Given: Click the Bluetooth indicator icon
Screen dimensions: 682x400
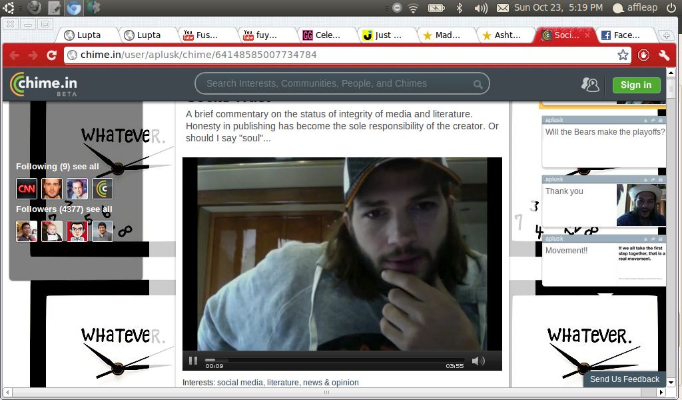Looking at the screenshot, I should [460, 8].
